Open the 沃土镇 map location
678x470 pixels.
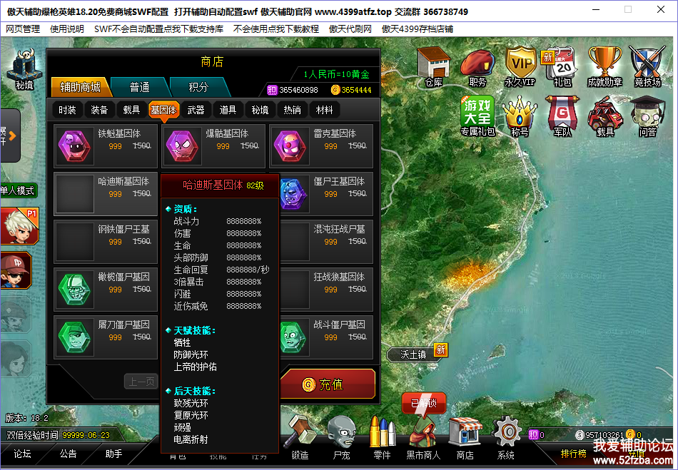pyautogui.click(x=414, y=354)
